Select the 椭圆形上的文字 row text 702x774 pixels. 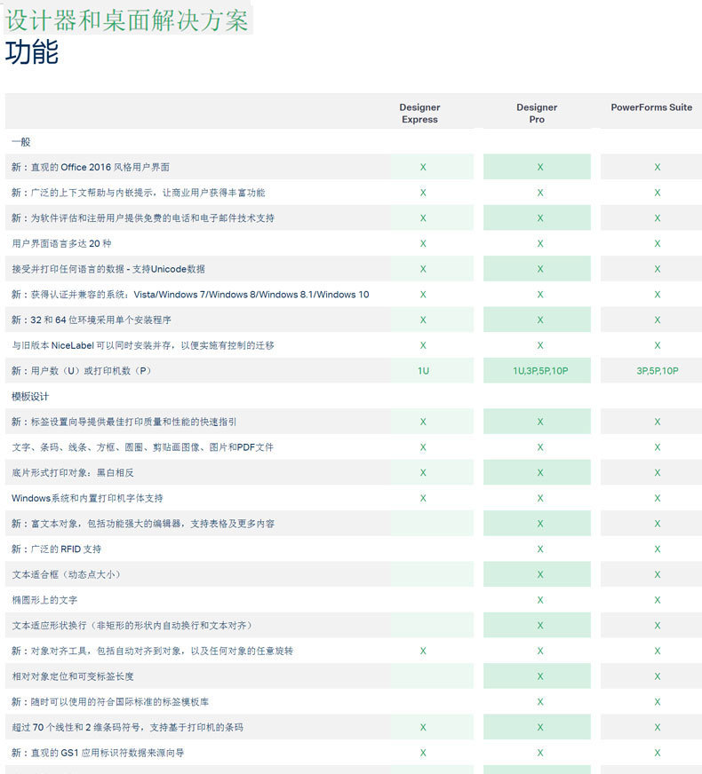[44, 600]
